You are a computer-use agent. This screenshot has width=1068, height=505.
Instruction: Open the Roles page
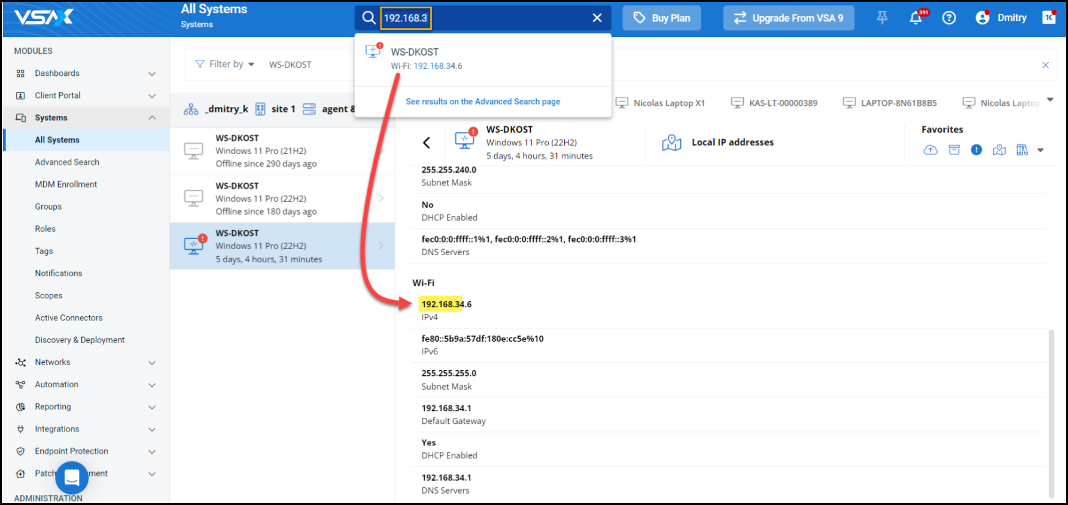(45, 229)
